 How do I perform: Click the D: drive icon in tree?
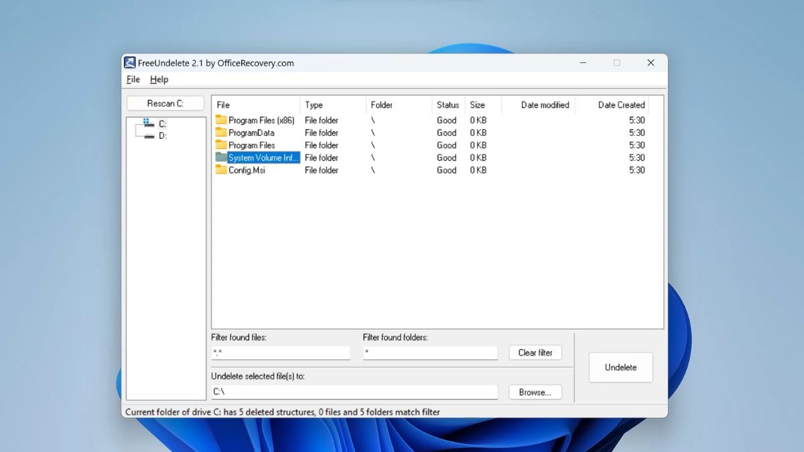pos(149,136)
